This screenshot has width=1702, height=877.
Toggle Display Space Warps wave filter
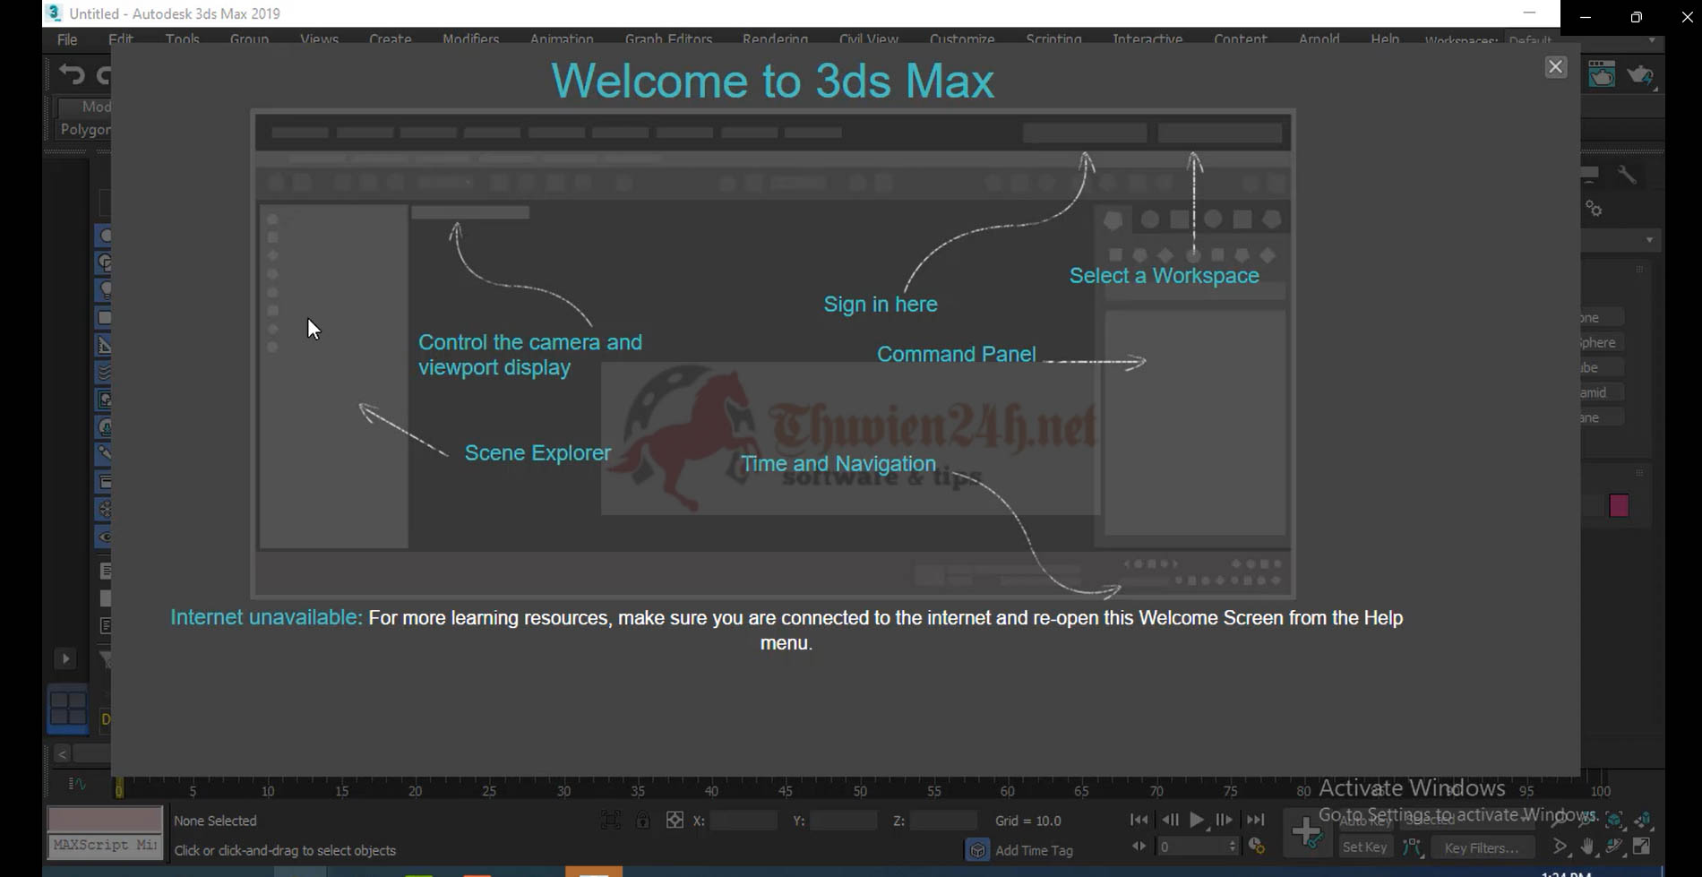tap(105, 372)
